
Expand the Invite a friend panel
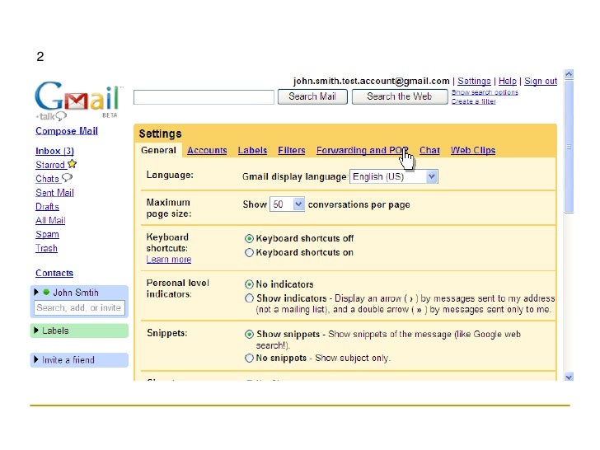36,359
